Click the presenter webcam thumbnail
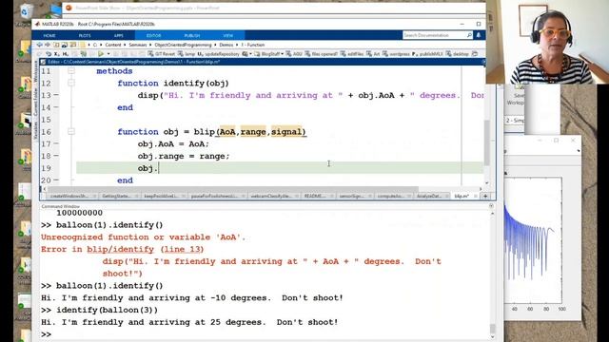The height and width of the screenshot is (342, 609). (547, 42)
